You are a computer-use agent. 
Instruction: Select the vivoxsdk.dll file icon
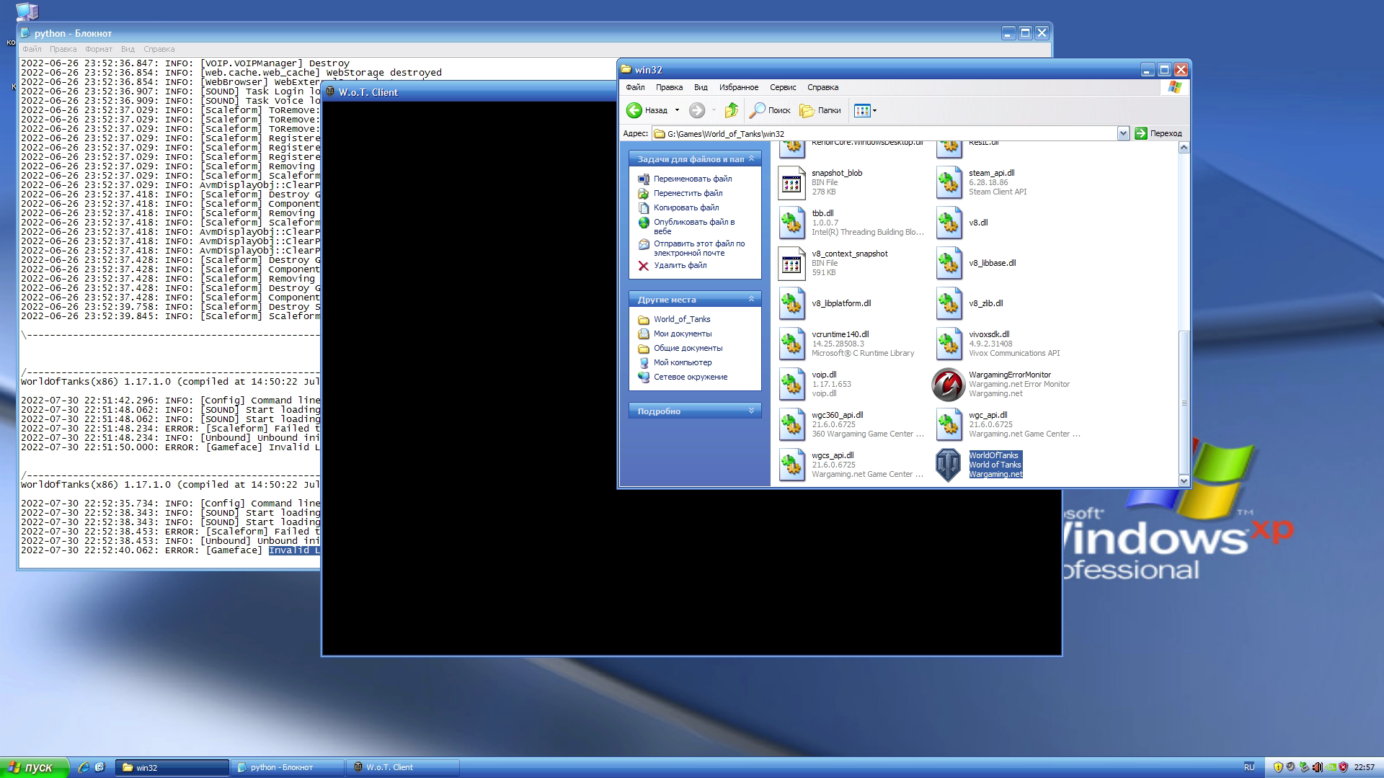tap(948, 344)
